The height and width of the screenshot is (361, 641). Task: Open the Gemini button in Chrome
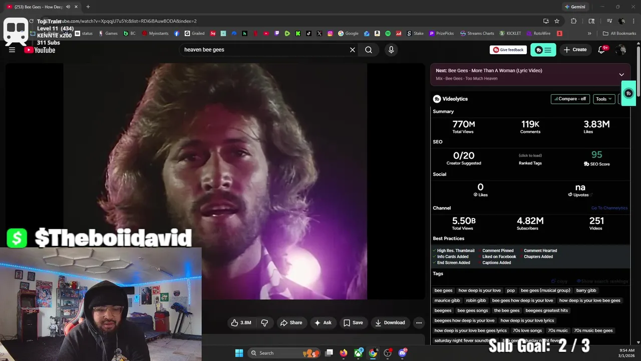click(x=574, y=7)
